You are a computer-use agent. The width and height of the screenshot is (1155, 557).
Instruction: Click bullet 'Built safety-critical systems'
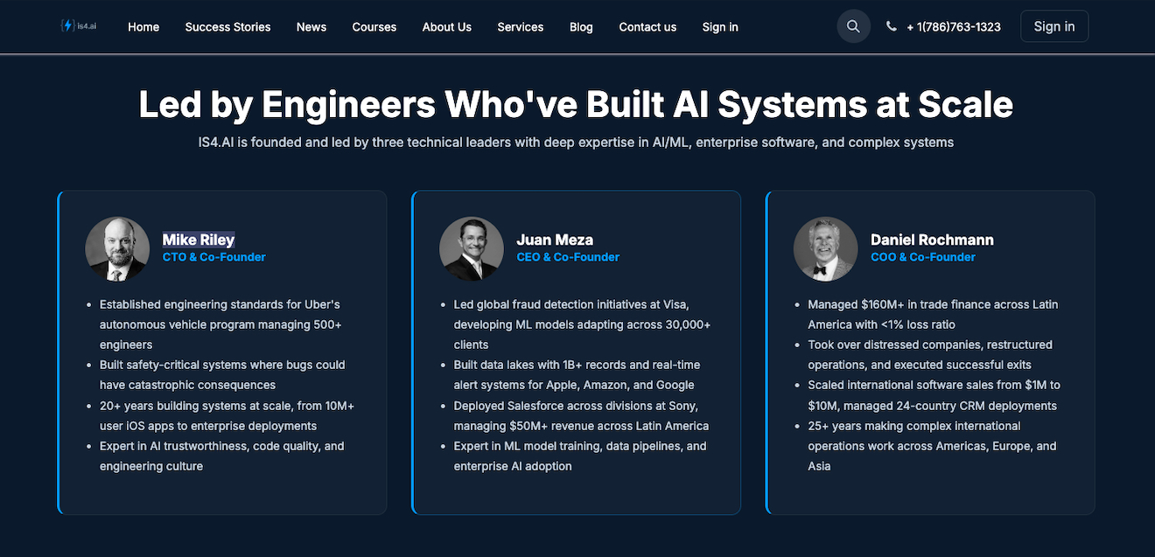click(222, 375)
